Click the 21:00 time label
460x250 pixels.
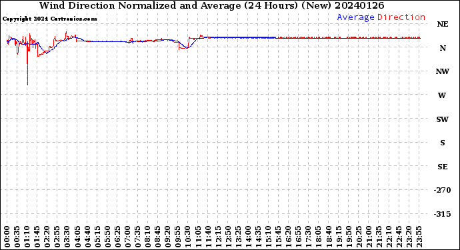(369, 237)
